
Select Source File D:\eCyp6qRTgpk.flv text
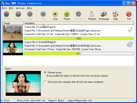(x=40, y=27)
